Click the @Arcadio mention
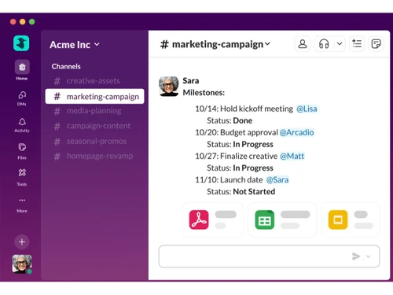 296,132
